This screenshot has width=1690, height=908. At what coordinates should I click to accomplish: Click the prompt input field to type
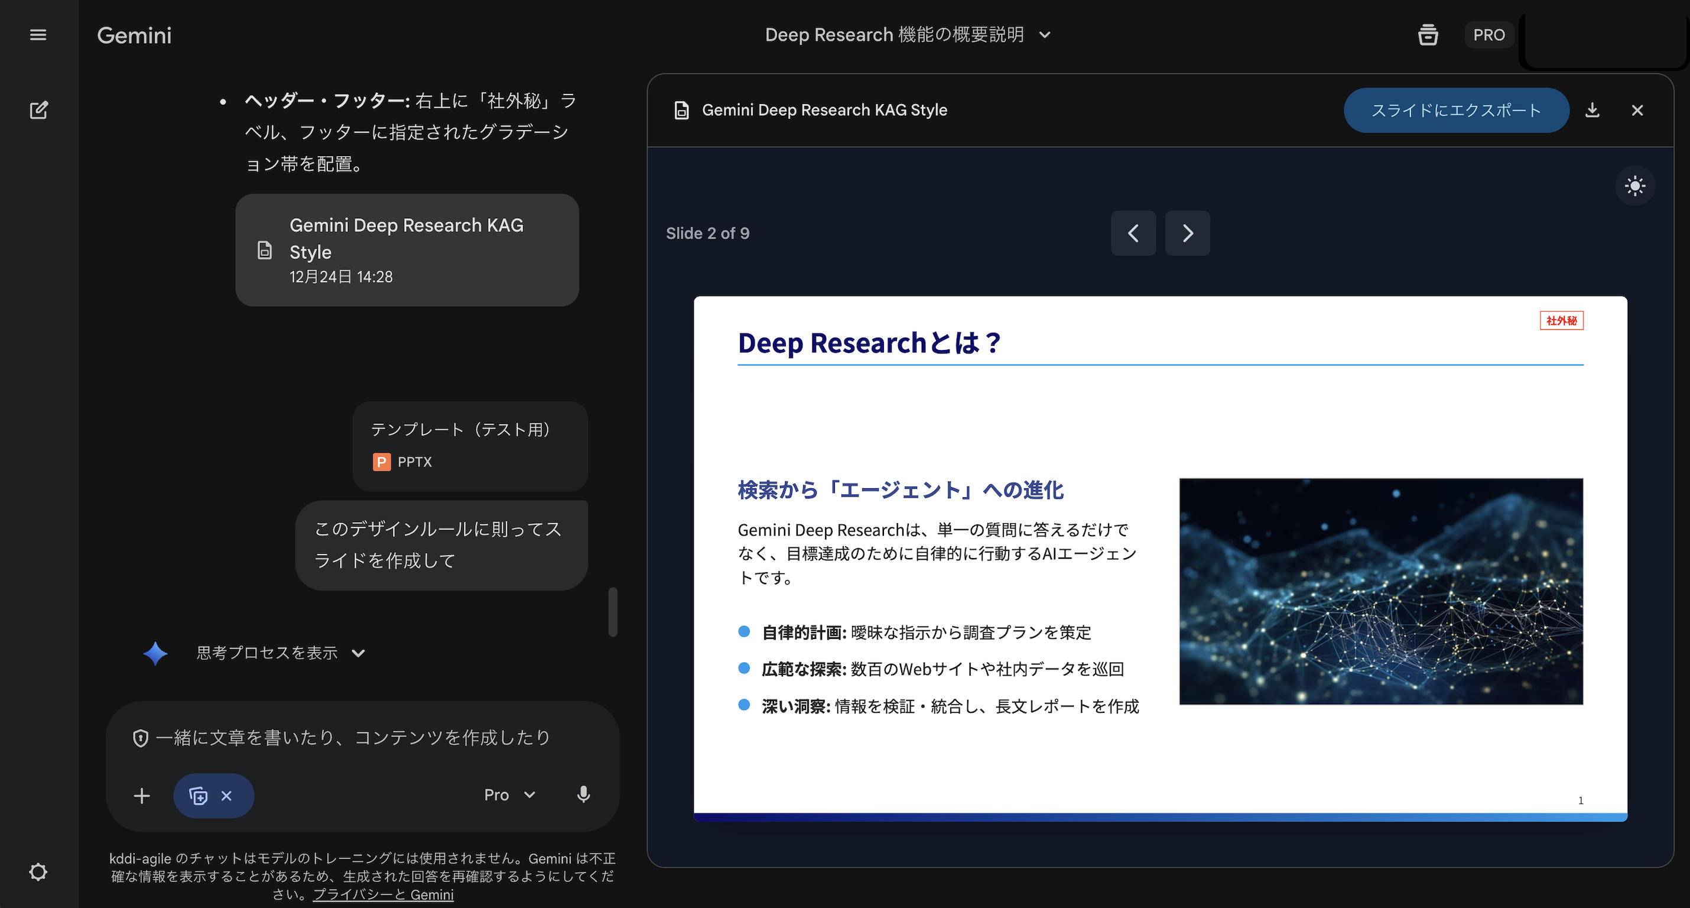tap(361, 738)
